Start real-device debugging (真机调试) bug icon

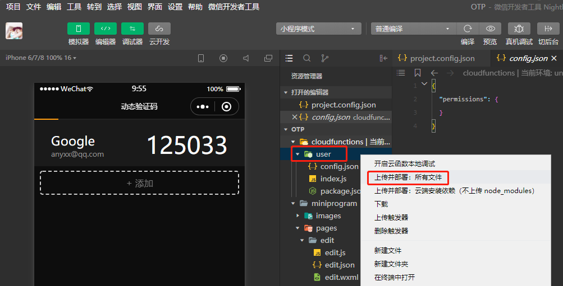pos(519,29)
